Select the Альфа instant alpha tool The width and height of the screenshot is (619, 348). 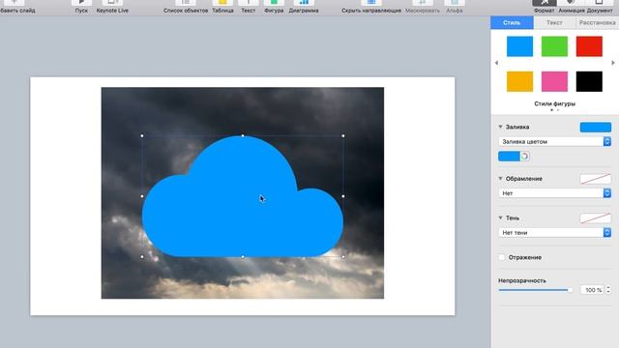click(455, 7)
